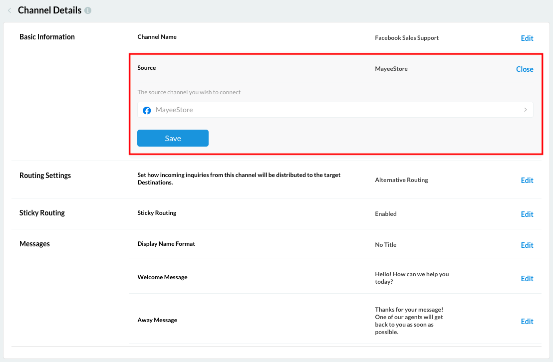Click the source channel hint text

[x=189, y=92]
